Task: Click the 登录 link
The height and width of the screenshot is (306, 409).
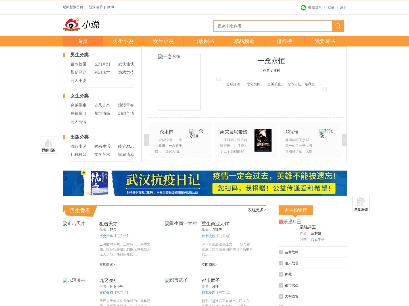Action: (331, 8)
